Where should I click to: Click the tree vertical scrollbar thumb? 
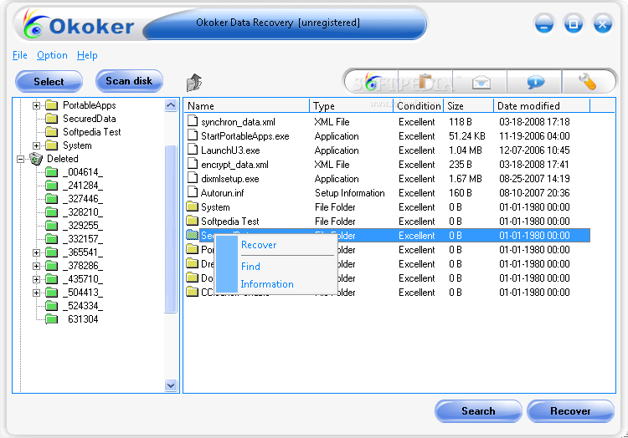tap(171, 228)
